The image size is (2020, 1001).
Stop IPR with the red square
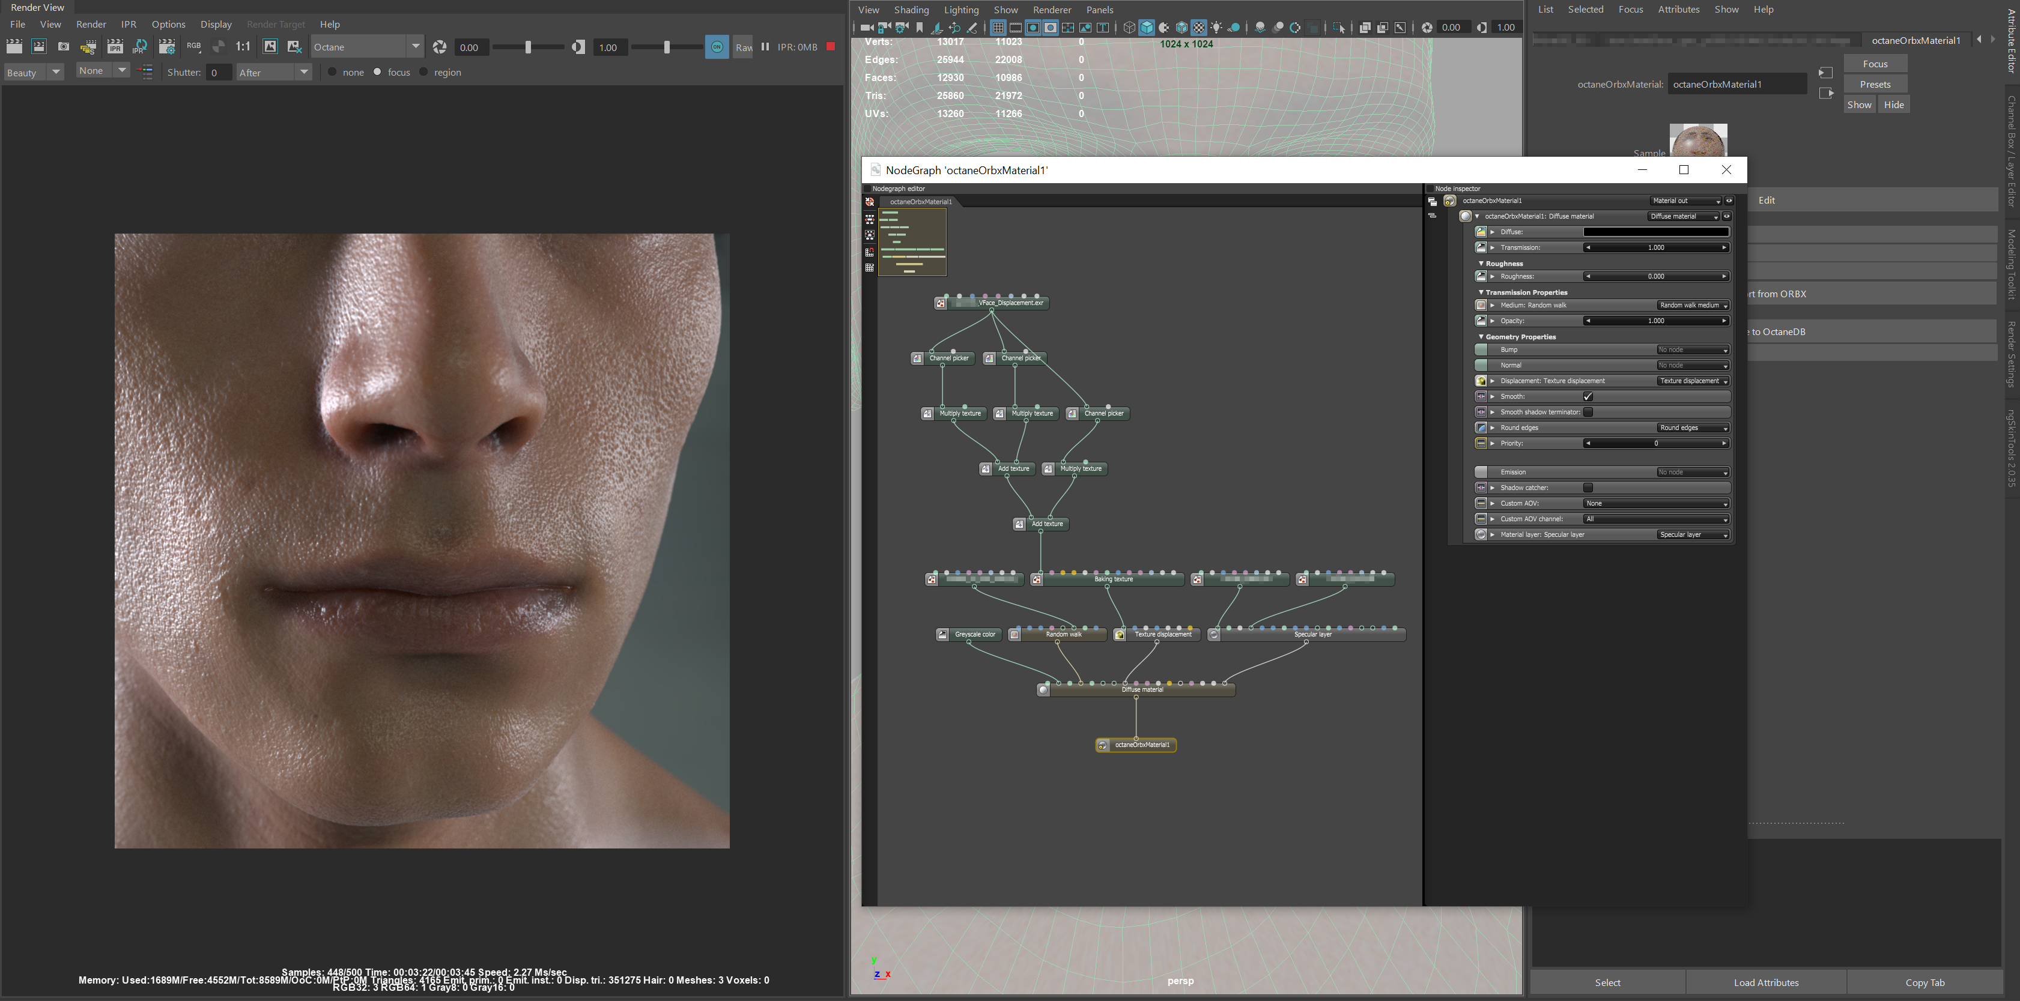[831, 47]
